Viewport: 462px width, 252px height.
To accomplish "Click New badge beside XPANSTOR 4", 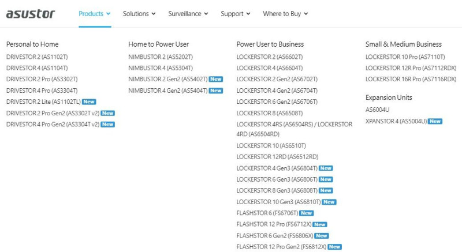I will point(435,121).
